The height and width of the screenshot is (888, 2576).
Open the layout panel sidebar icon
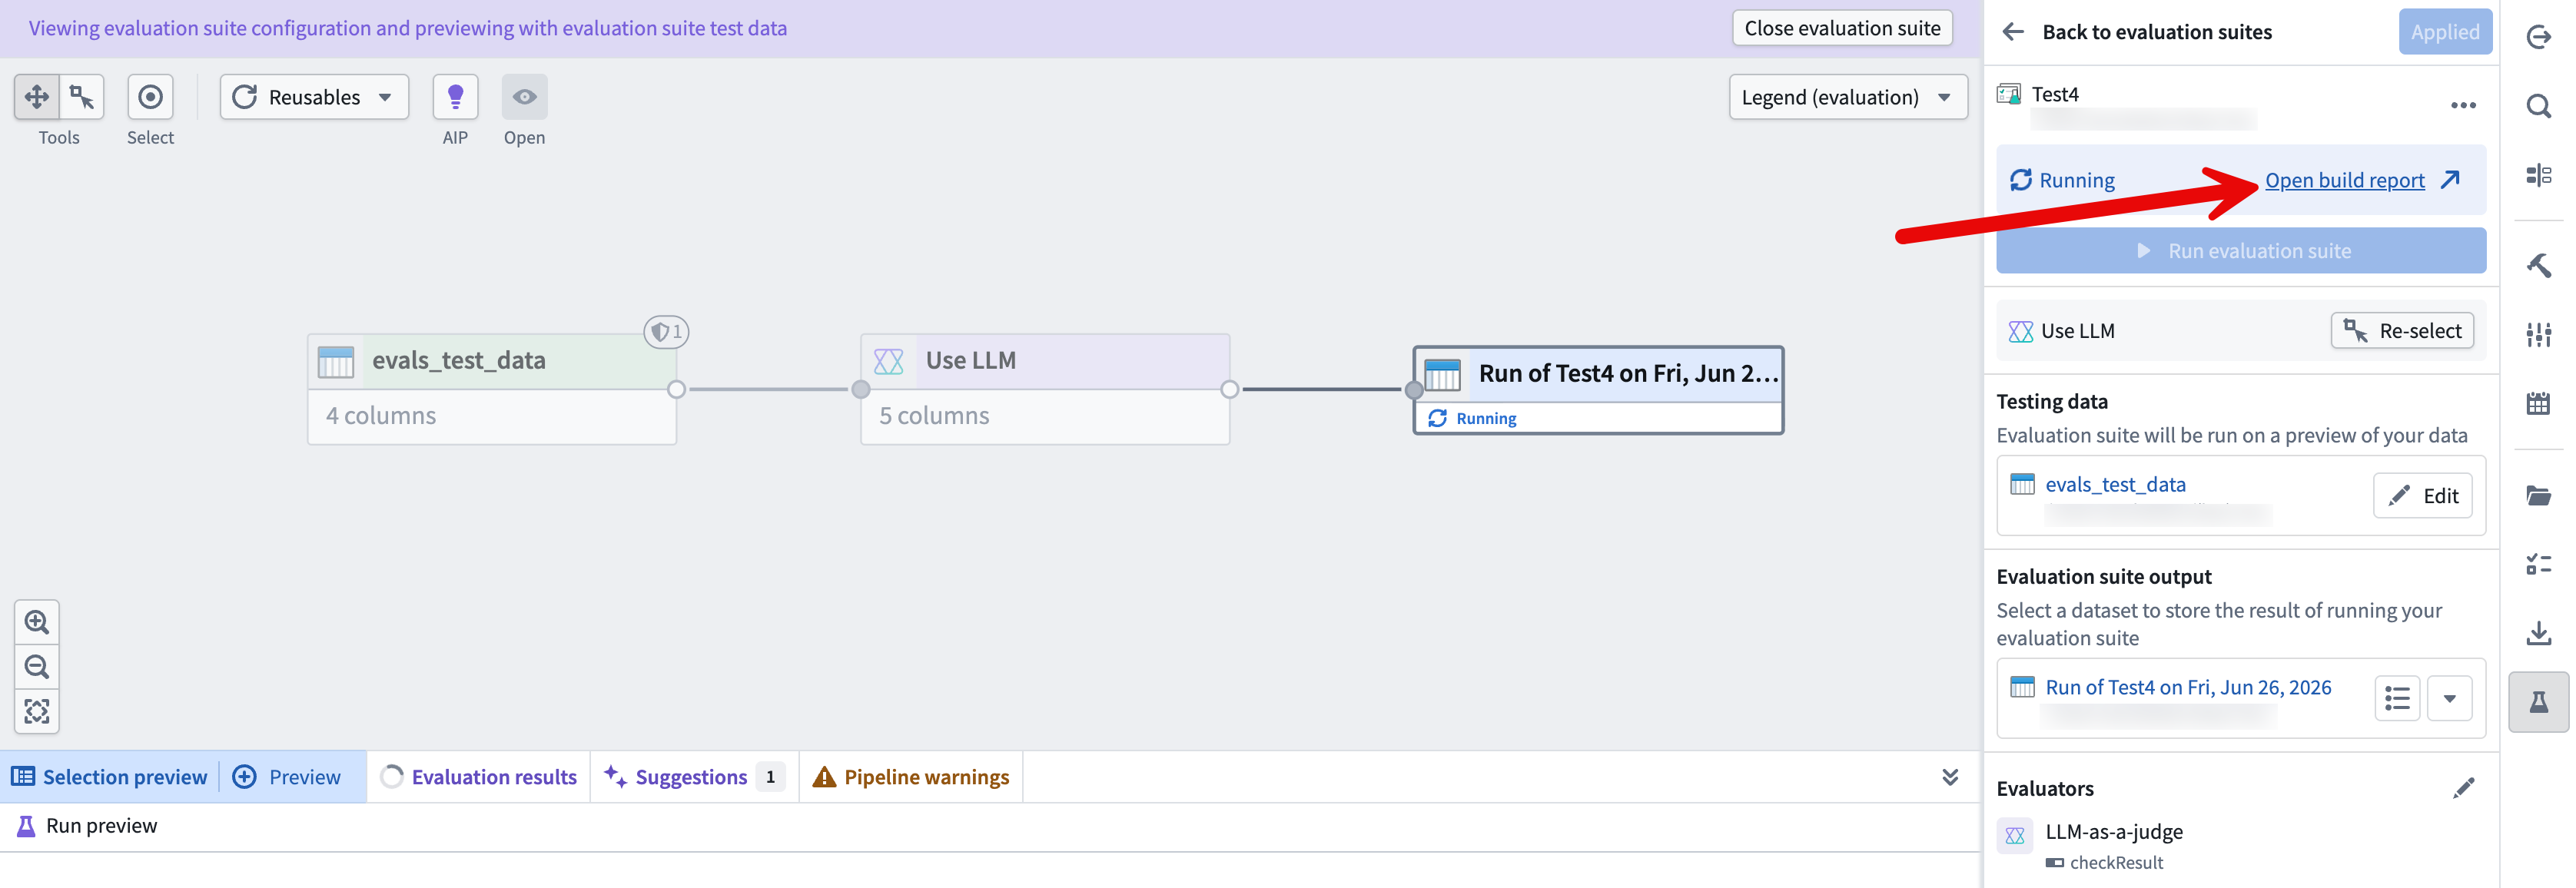pyautogui.click(x=2538, y=175)
